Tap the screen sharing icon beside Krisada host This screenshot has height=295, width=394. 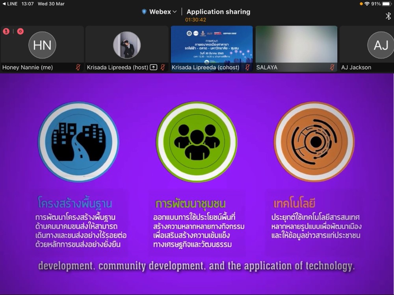pyautogui.click(x=154, y=67)
